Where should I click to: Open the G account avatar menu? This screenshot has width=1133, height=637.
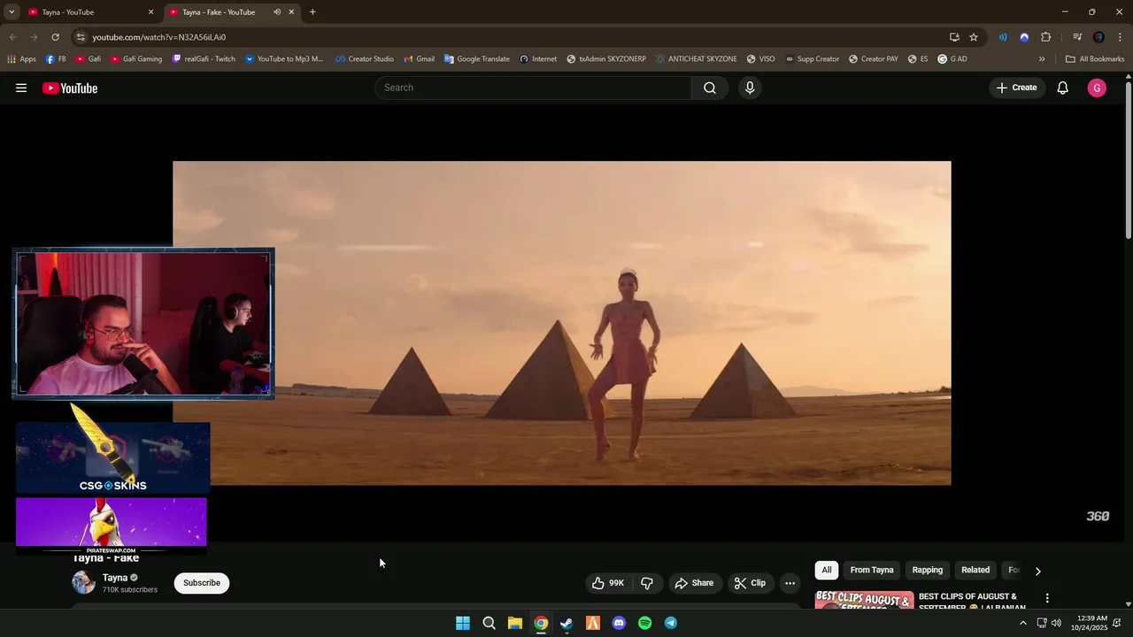(x=1097, y=88)
